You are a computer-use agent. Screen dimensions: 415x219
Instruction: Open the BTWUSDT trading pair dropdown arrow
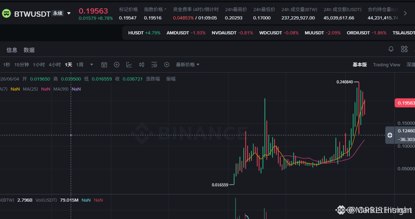pos(69,13)
